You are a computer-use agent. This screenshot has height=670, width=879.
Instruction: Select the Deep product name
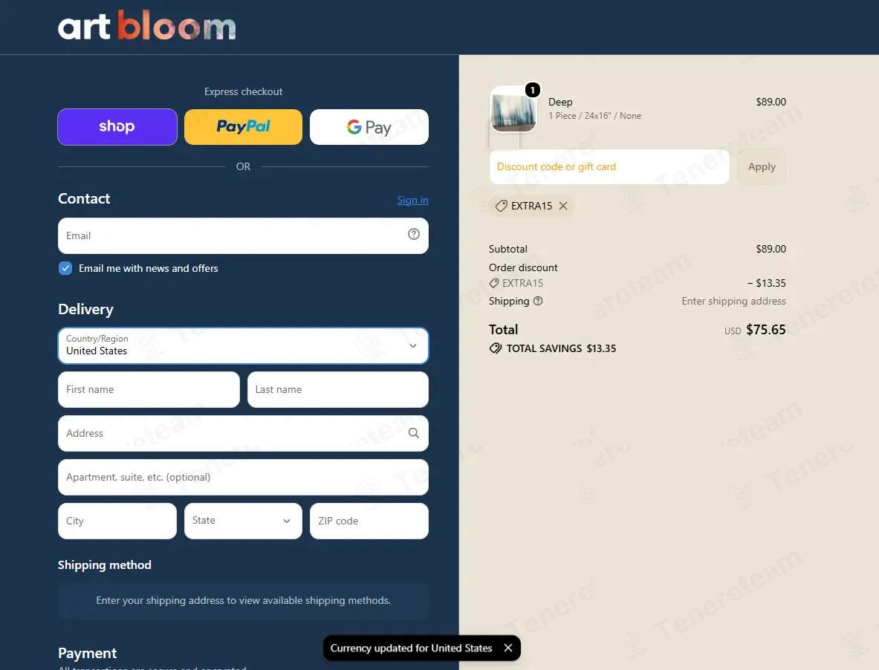560,102
